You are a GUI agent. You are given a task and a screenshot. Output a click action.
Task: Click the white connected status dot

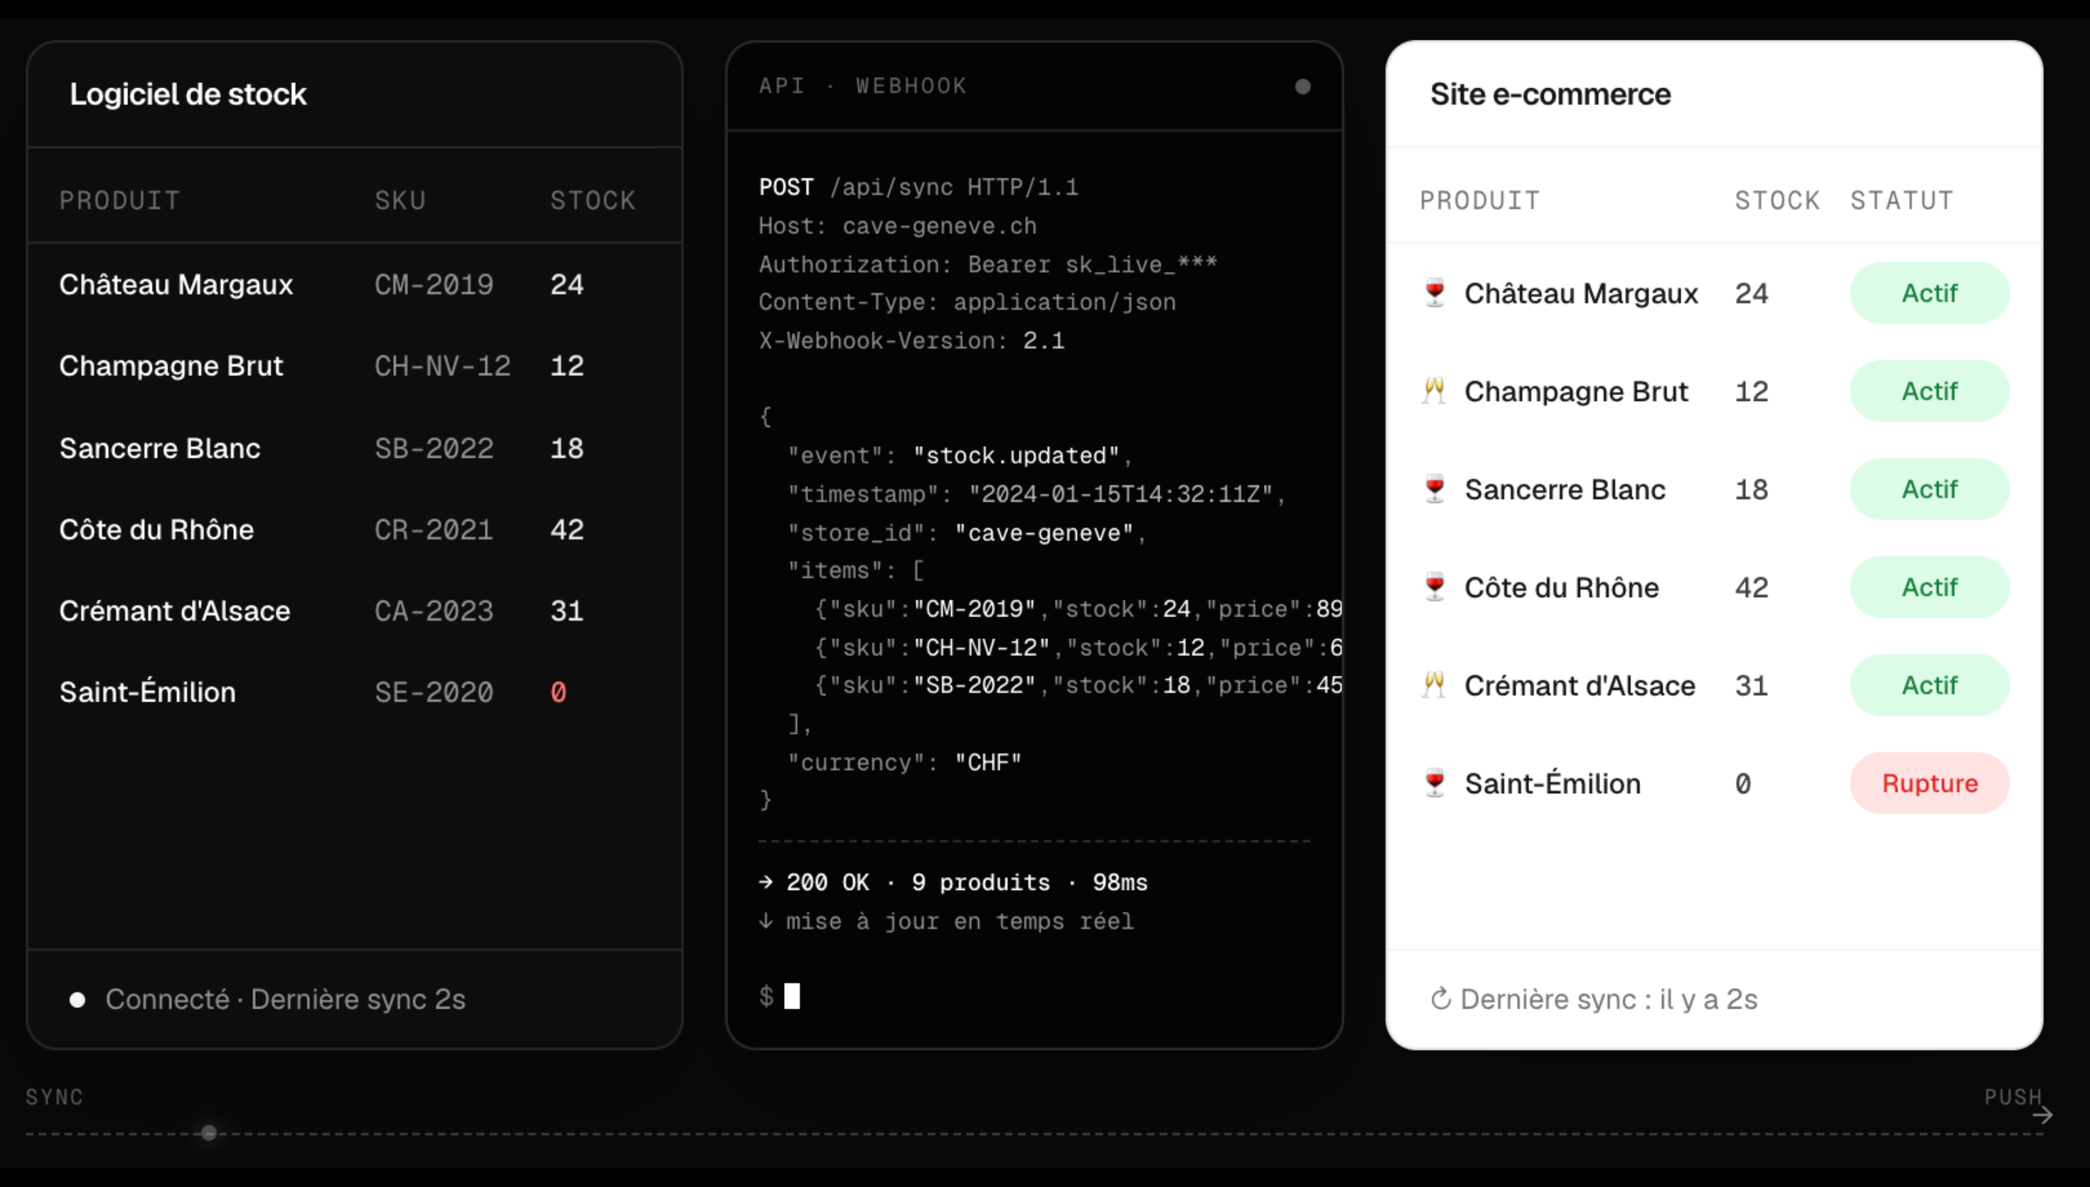click(77, 999)
